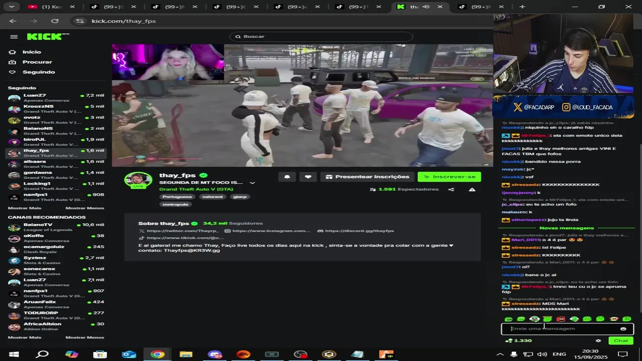Insert the red angry emote
Viewport: 642px width, 361px height.
tap(561, 319)
